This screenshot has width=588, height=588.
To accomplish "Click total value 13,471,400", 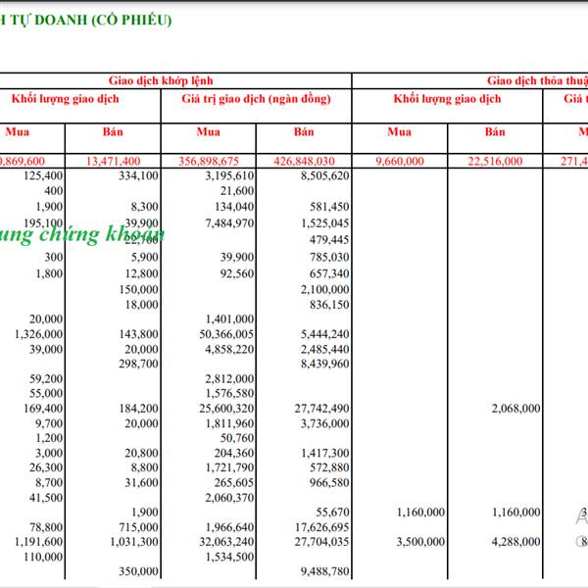I will pyautogui.click(x=114, y=162).
